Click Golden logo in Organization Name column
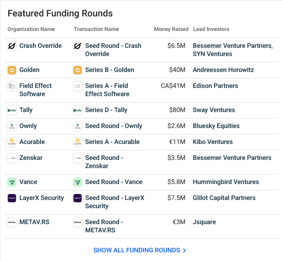This screenshot has height=261, width=282. tap(12, 70)
